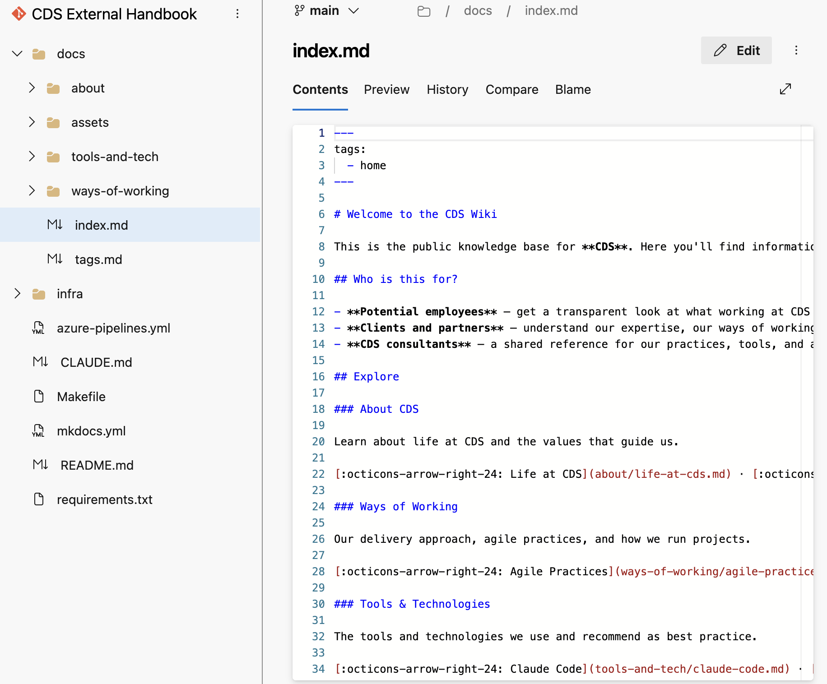Click the fullscreen expand arrow icon
This screenshot has height=684, width=827.
pos(785,89)
